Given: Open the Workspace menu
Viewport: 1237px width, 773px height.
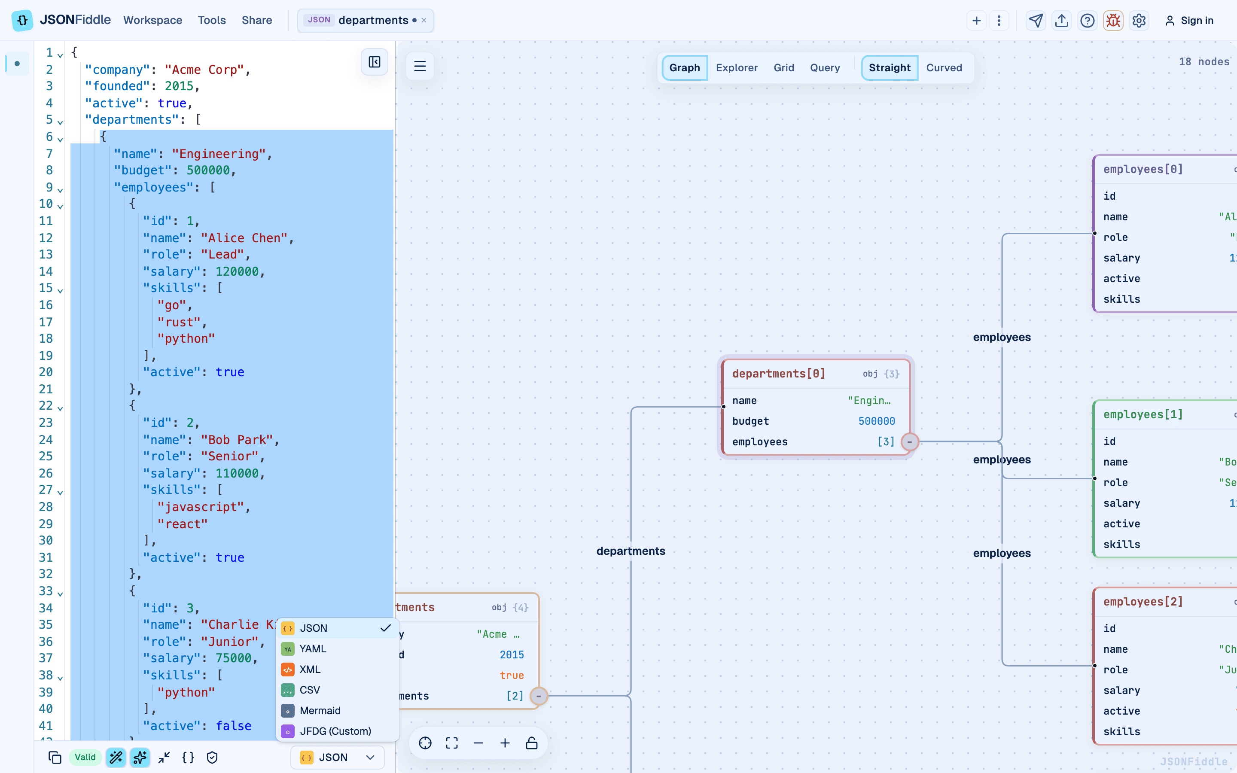Looking at the screenshot, I should point(152,21).
